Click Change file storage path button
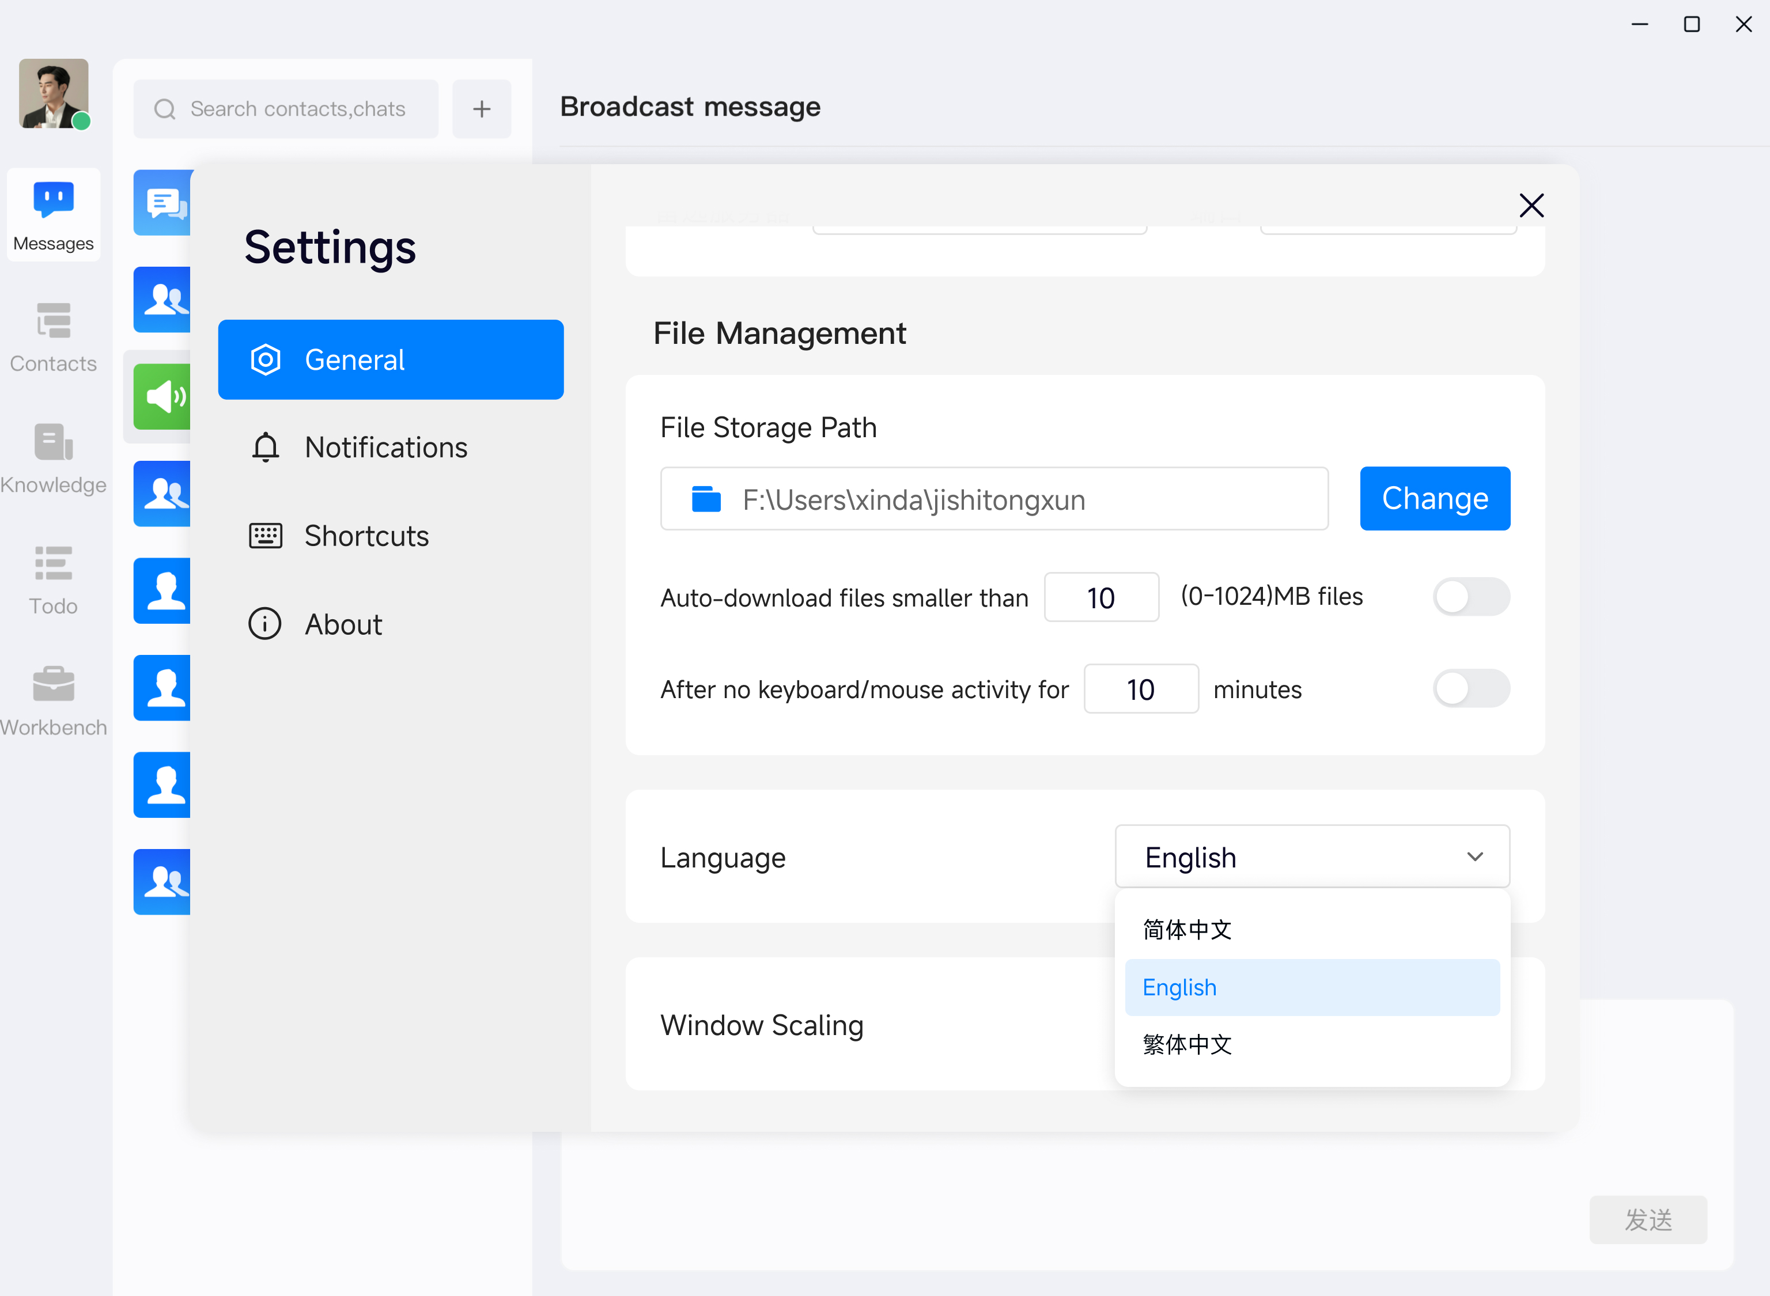This screenshot has height=1296, width=1770. click(x=1434, y=499)
